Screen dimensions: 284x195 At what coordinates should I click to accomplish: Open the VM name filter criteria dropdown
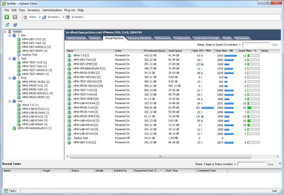[x=240, y=45]
